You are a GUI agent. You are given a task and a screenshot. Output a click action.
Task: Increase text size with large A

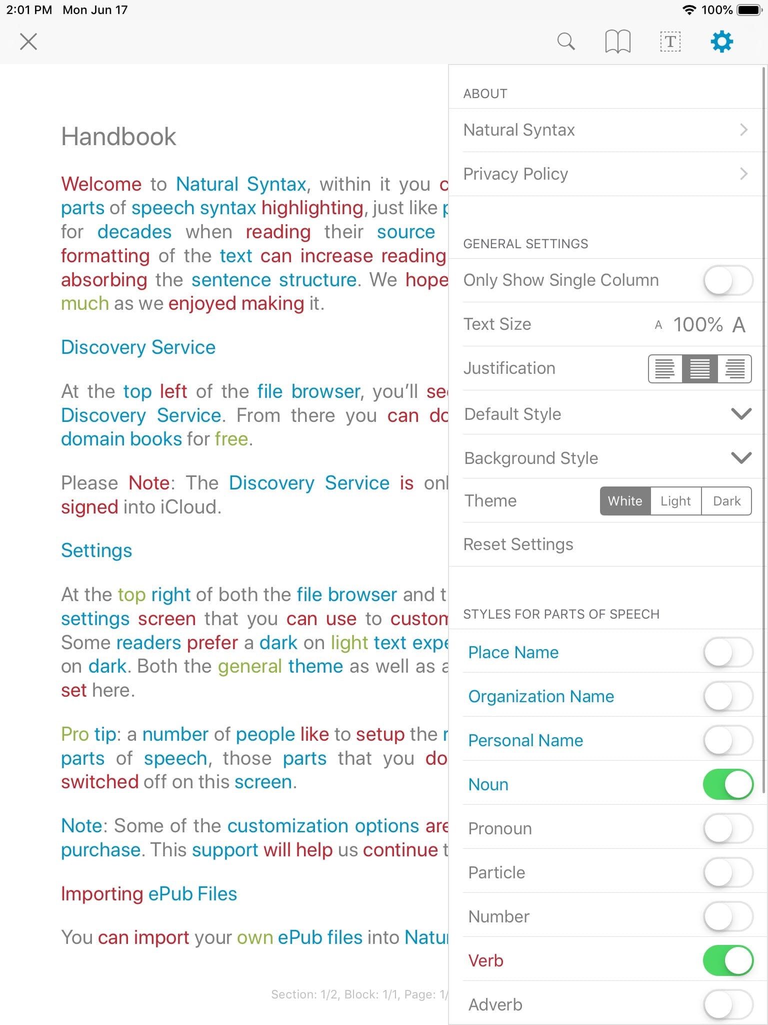coord(739,325)
